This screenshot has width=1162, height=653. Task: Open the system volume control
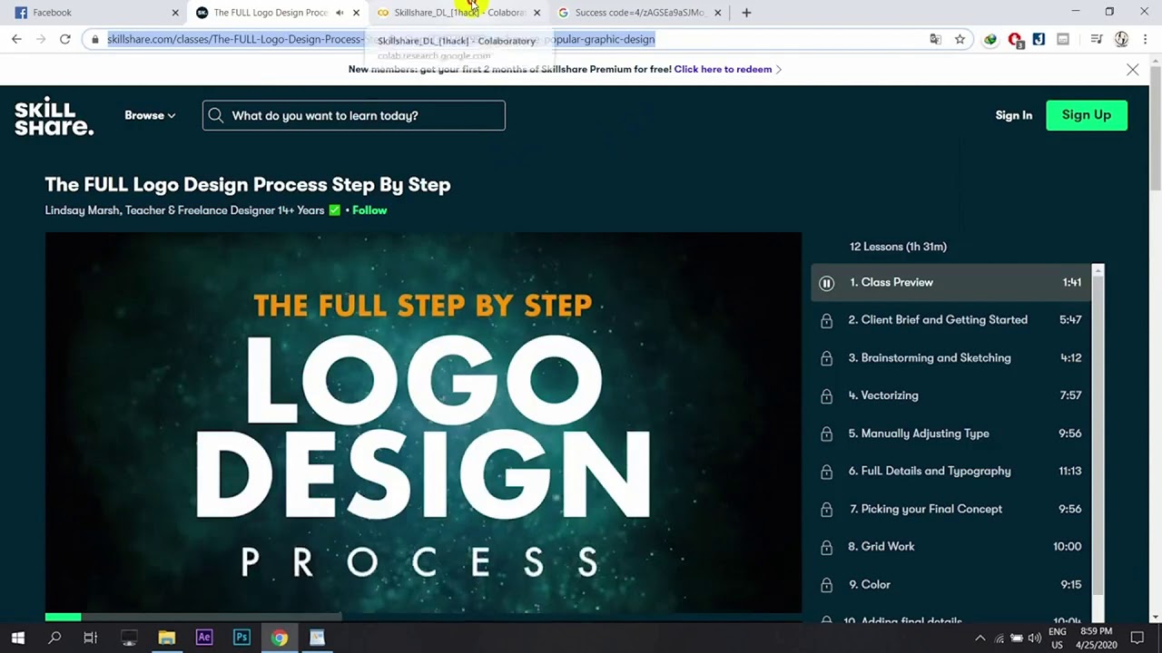[1034, 638]
